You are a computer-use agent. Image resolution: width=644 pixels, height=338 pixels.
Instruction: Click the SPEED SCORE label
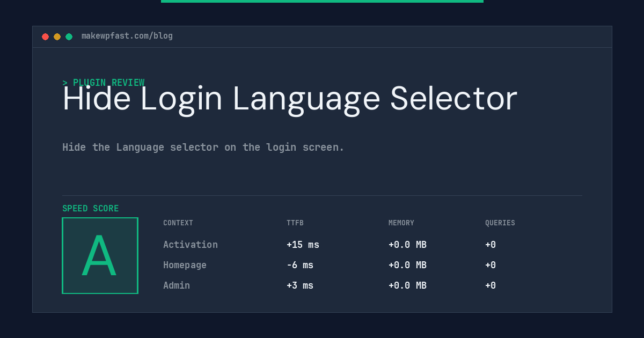tap(91, 209)
